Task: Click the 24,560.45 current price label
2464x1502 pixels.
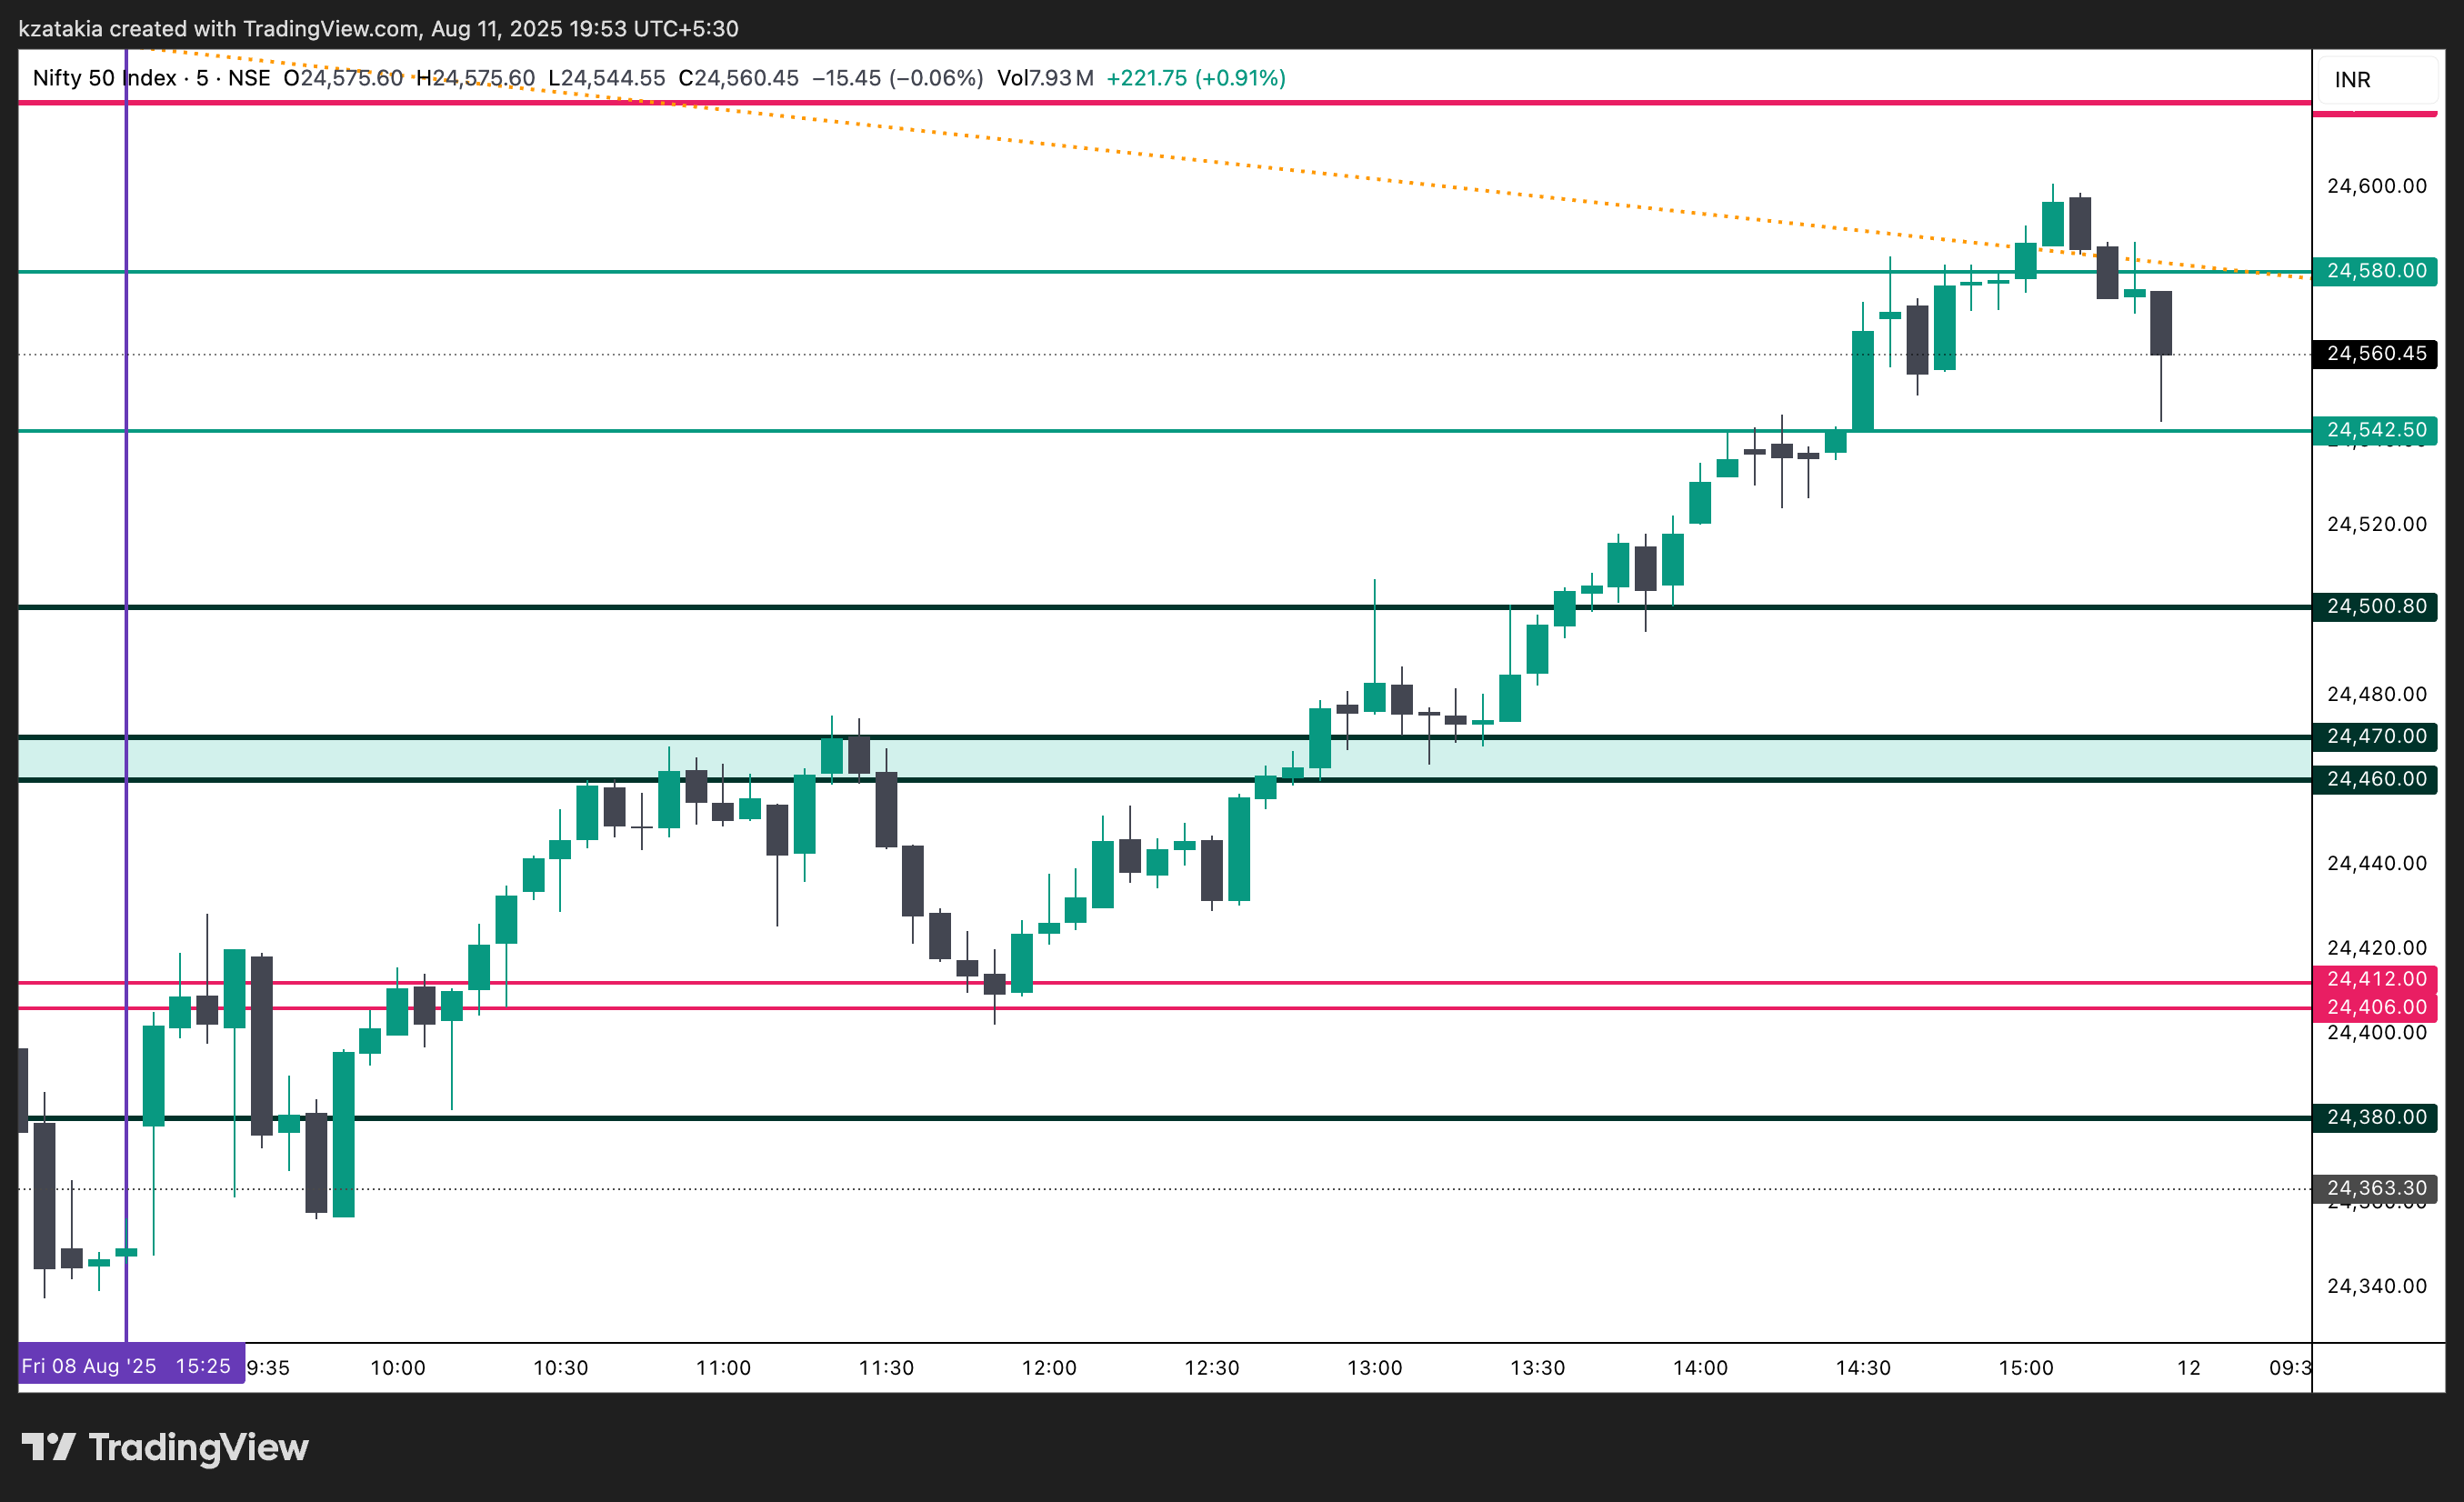Action: click(2374, 354)
